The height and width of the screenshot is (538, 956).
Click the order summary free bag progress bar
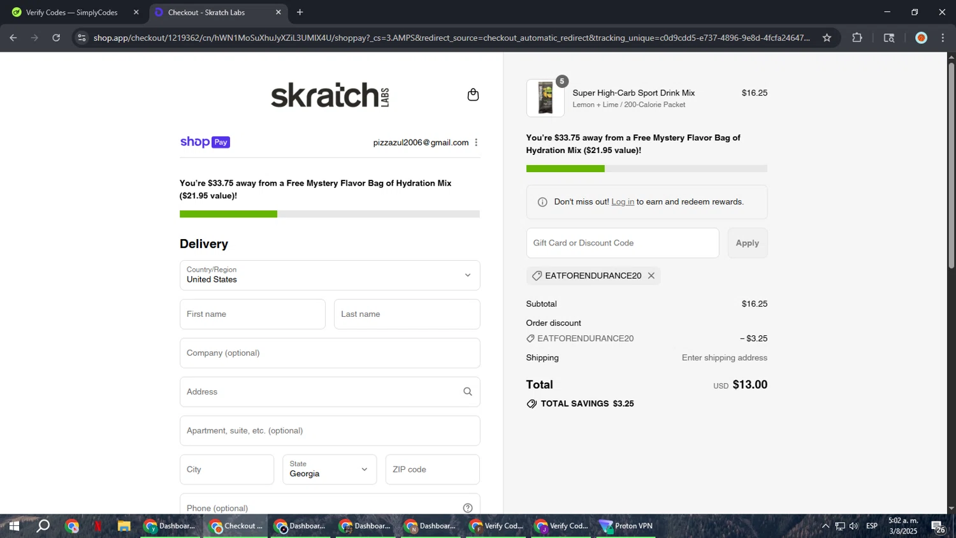click(x=646, y=169)
